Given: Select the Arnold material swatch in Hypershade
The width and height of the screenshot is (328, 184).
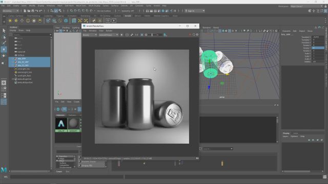Looking at the screenshot, I should click(x=61, y=125).
